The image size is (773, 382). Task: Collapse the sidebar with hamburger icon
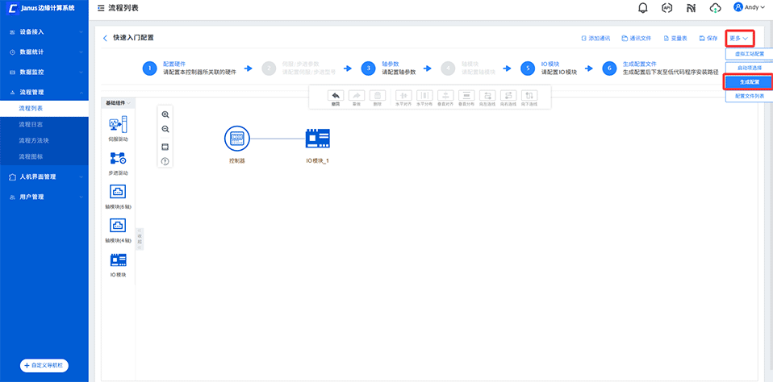click(x=100, y=8)
